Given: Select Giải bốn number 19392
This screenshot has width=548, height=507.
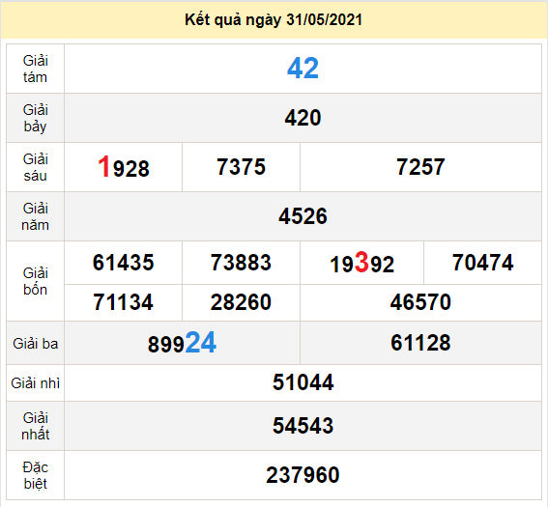Looking at the screenshot, I should click(x=362, y=263).
